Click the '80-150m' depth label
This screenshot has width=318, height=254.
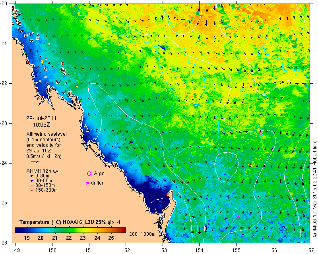click(x=45, y=185)
